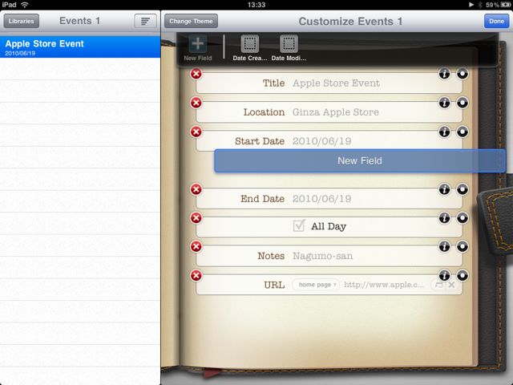Click the battery 59% indicator
The width and height of the screenshot is (513, 385).
click(497, 5)
